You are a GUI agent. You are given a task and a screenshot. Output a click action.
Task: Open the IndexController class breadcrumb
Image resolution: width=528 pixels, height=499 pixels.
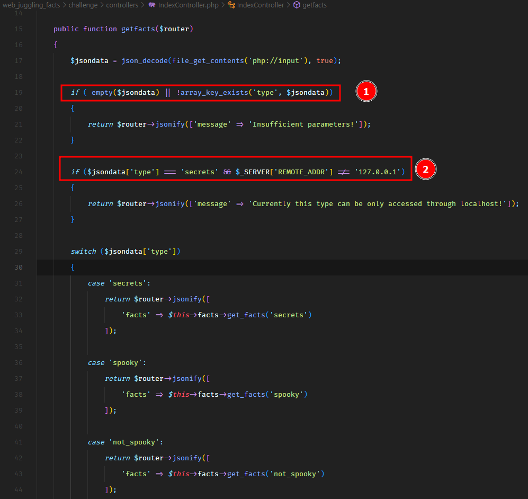coord(261,5)
